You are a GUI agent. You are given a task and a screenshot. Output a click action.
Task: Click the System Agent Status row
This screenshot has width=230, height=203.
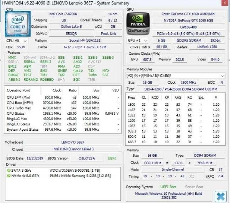point(63,129)
